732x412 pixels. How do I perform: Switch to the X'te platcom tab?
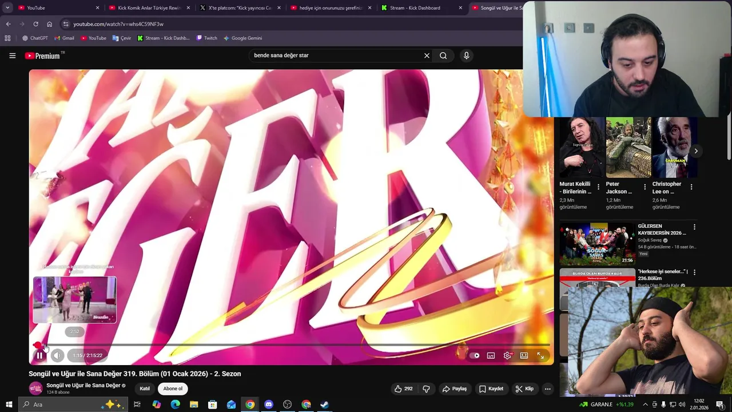(240, 7)
